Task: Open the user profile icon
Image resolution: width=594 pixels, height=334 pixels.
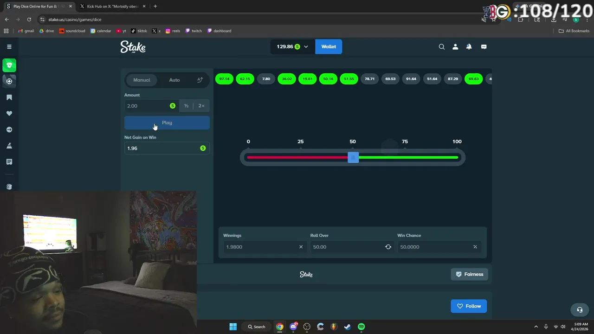Action: [x=455, y=46]
